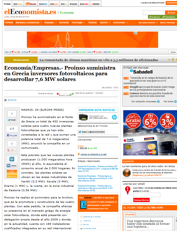Image resolution: width=177 pixels, height=231 pixels.
Task: Click the HP printer print-news image
Action: [83, 117]
